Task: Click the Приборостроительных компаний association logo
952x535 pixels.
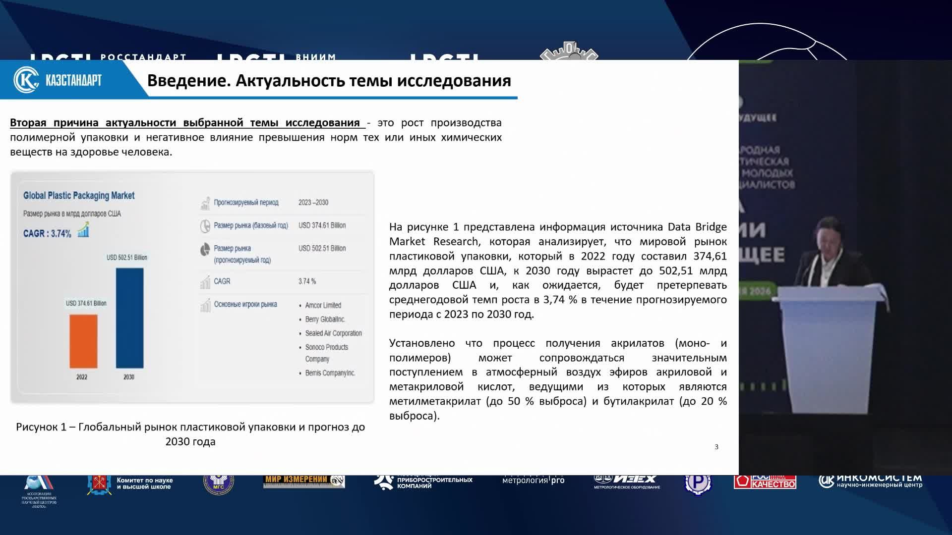Action: click(x=423, y=482)
